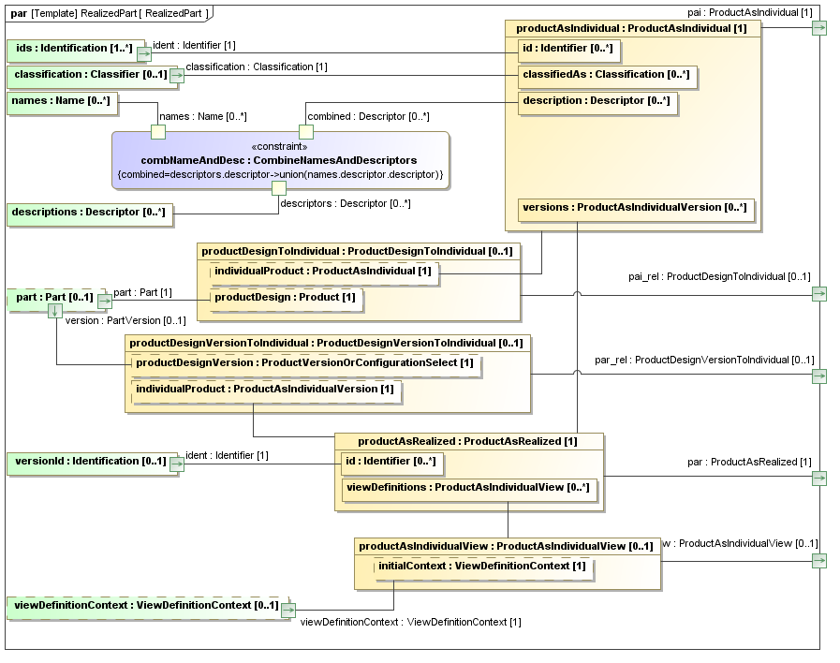Select the RealizedPart diagram frame title tab

110,13
